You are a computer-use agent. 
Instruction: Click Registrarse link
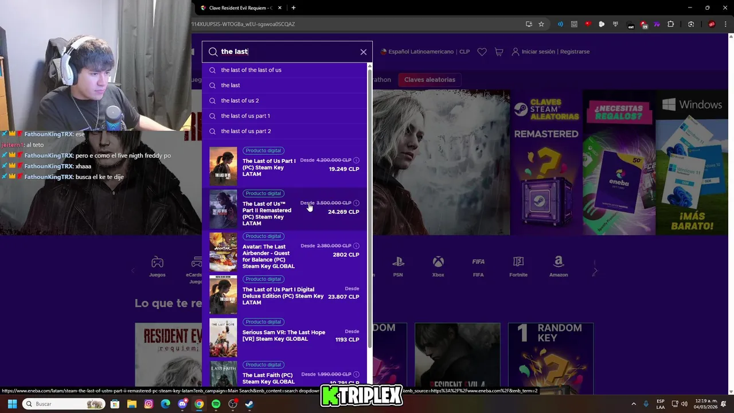pos(575,52)
